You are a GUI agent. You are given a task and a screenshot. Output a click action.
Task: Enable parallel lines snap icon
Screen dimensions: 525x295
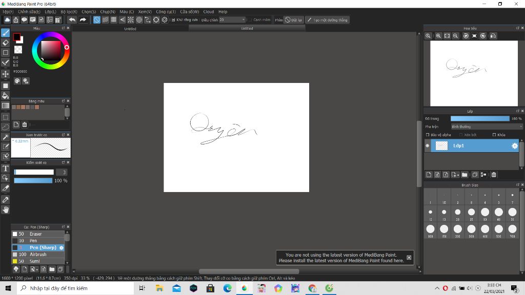pos(106,20)
